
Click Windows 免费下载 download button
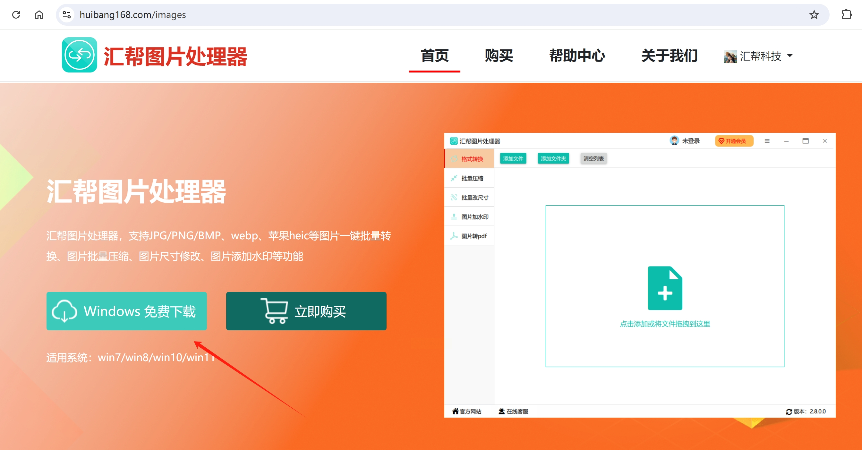coord(126,311)
